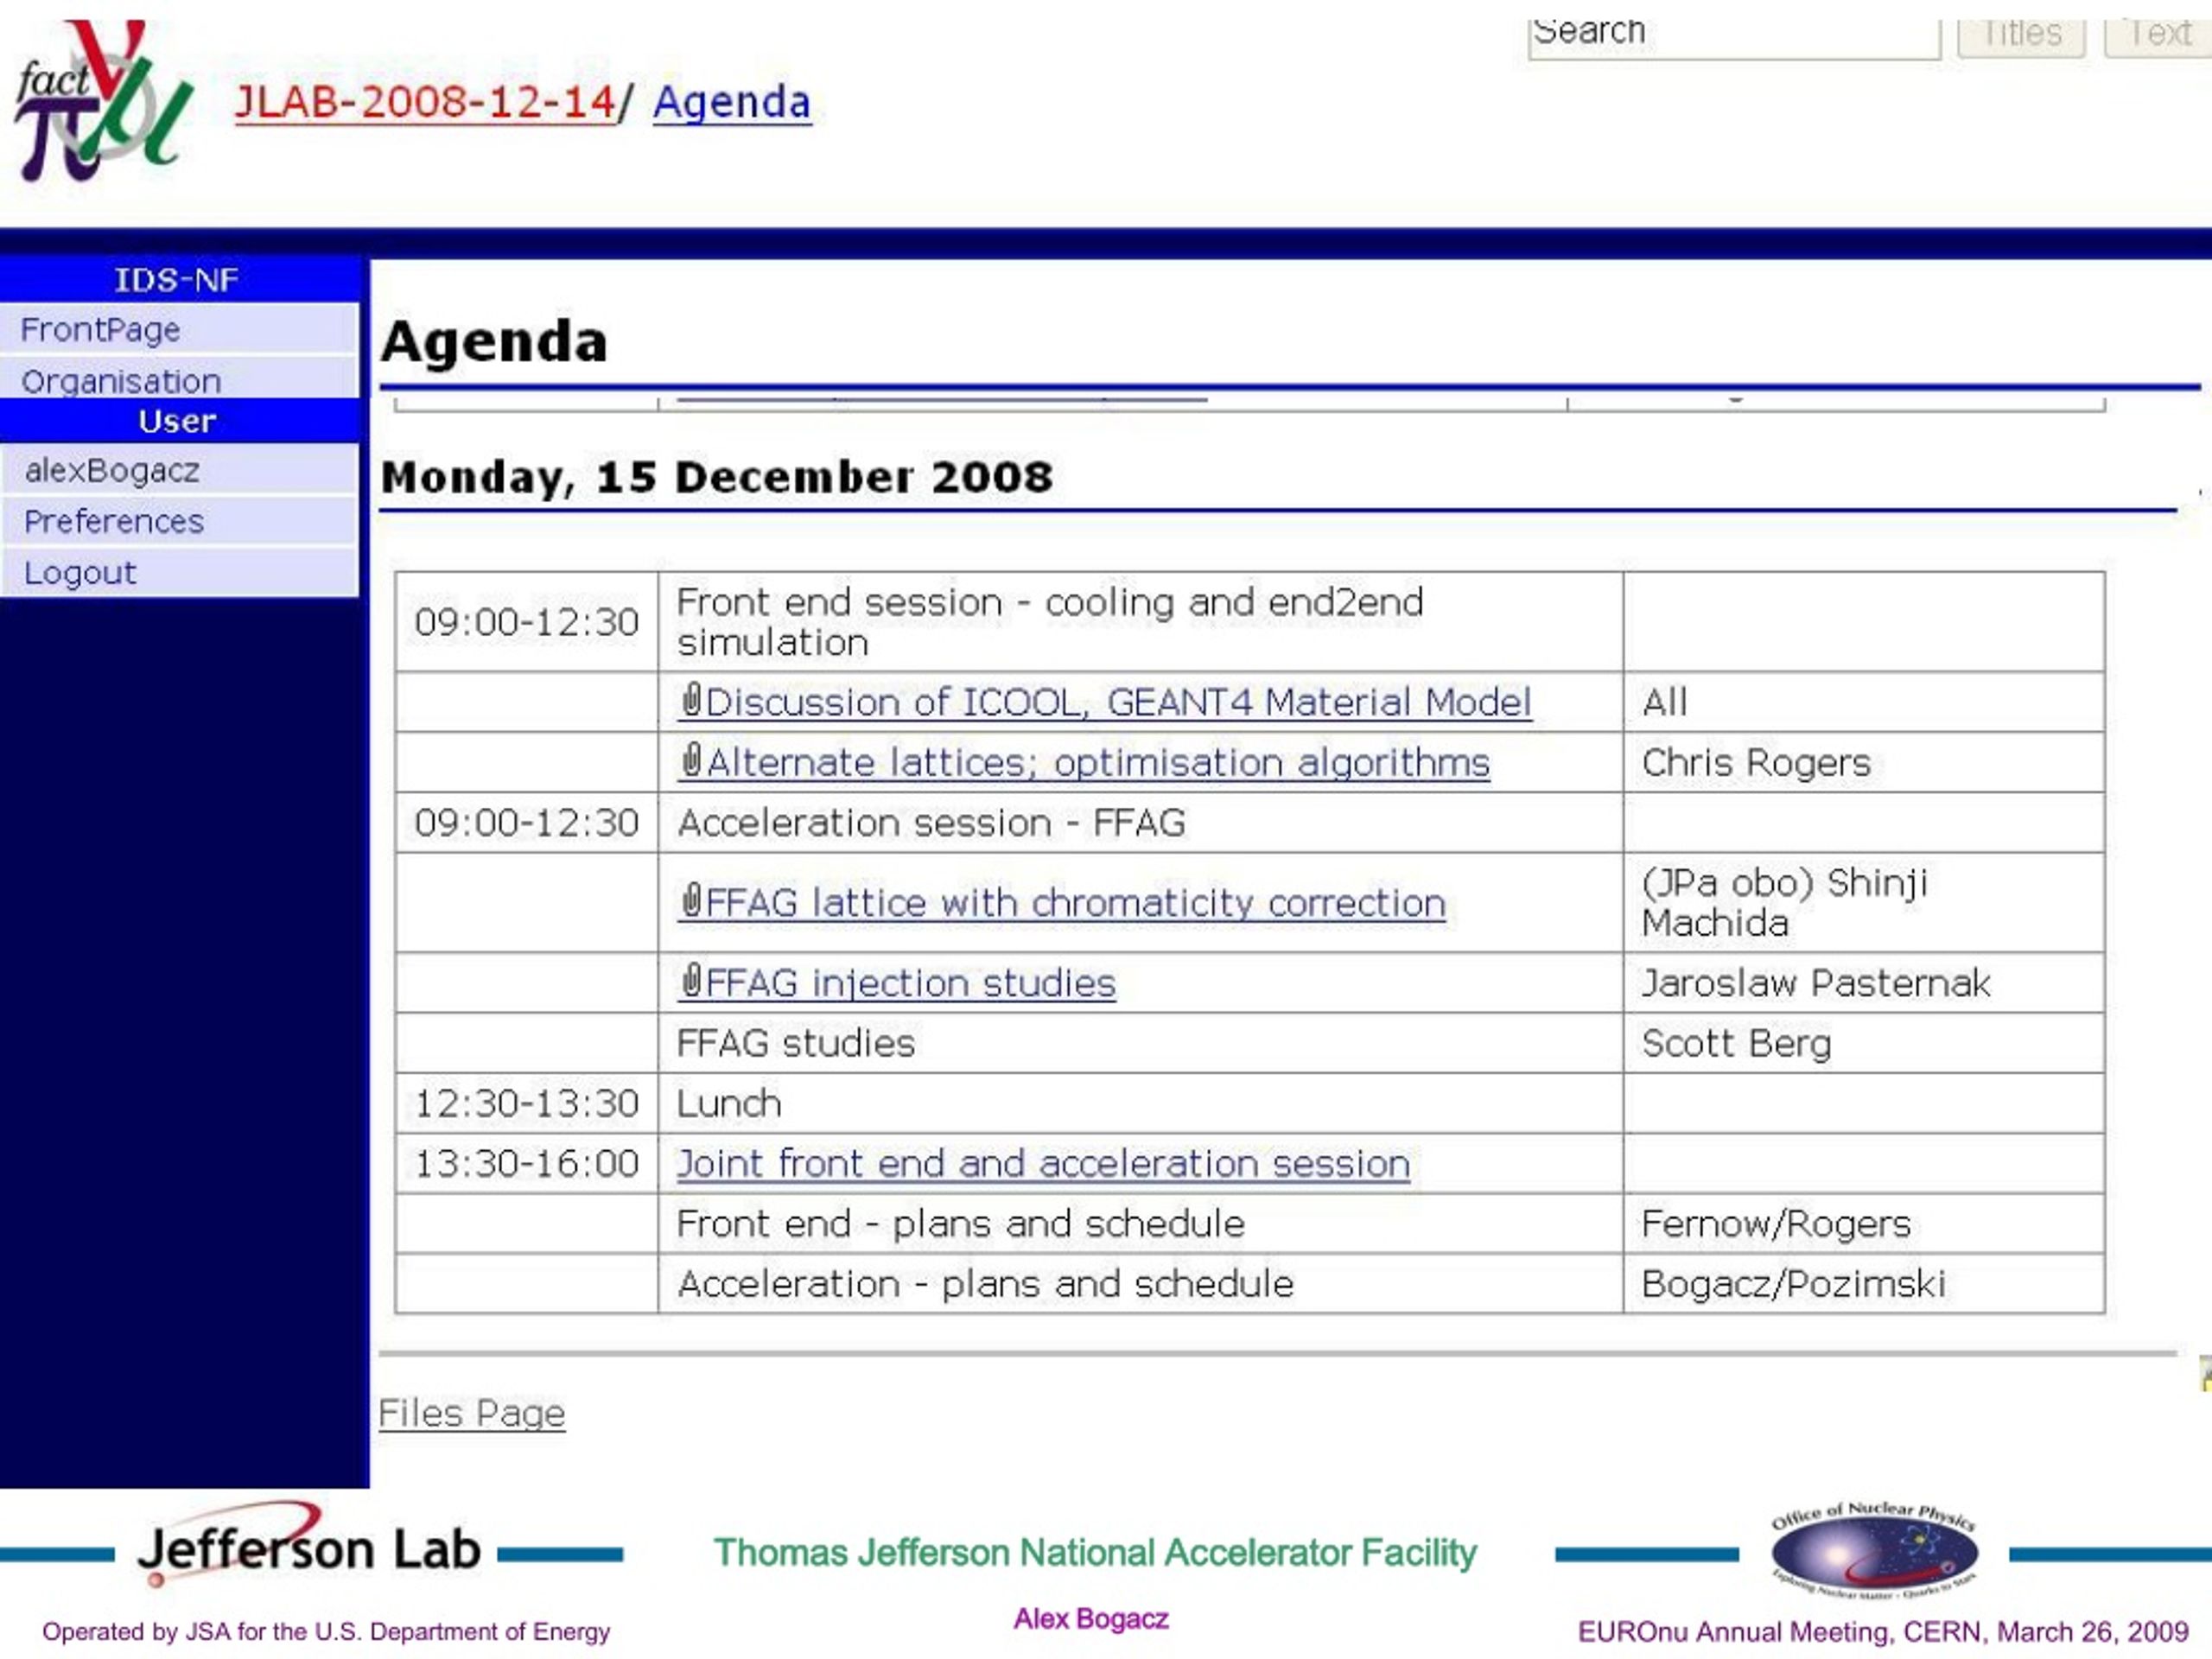Select Organisation in the sidebar
The height and width of the screenshot is (1659, 2212).
[179, 379]
